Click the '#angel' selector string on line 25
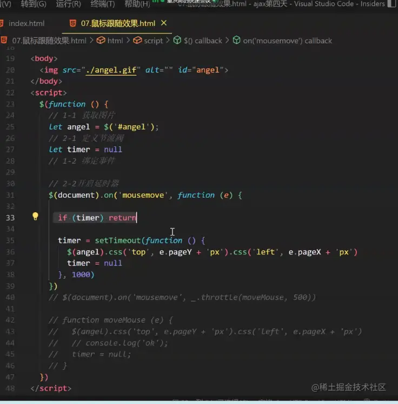This screenshot has height=404, width=398. coord(131,127)
